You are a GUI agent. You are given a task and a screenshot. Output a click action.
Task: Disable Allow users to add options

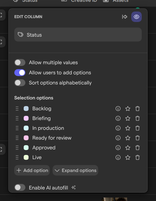point(20,73)
